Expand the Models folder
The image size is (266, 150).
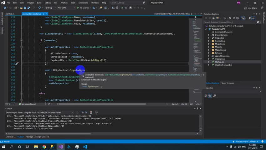tap(209, 47)
